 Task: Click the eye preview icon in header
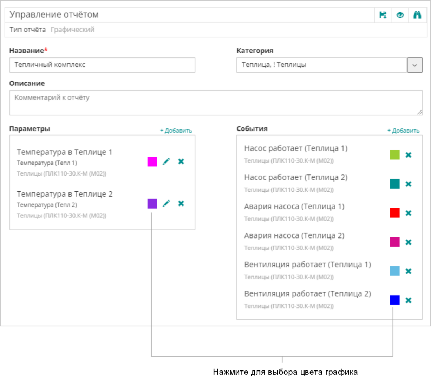click(x=400, y=15)
